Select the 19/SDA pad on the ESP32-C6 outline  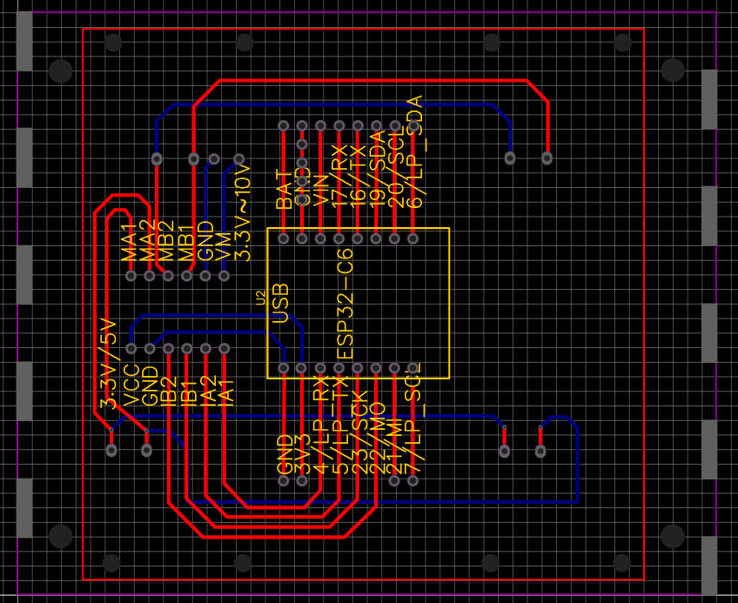click(376, 238)
